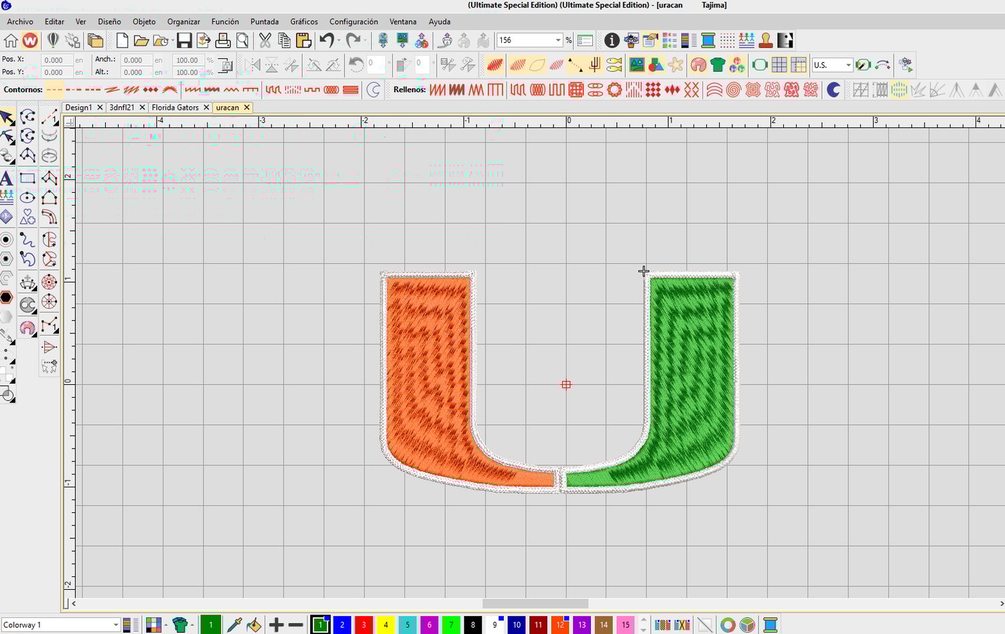Screen dimensions: 1005x634
Task: Click the two yellow fish icon
Action: coord(614,65)
